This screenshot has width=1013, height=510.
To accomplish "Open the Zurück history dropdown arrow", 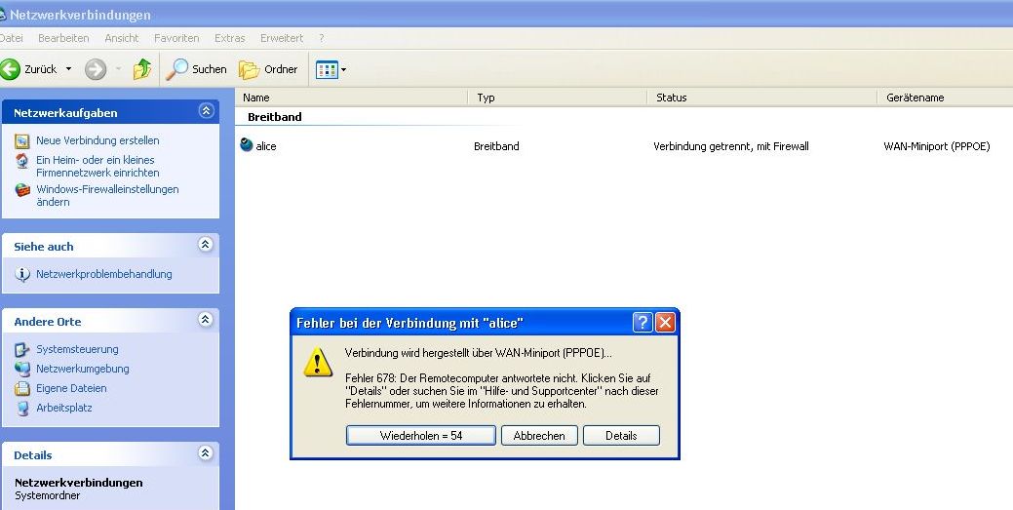I will 68,69.
